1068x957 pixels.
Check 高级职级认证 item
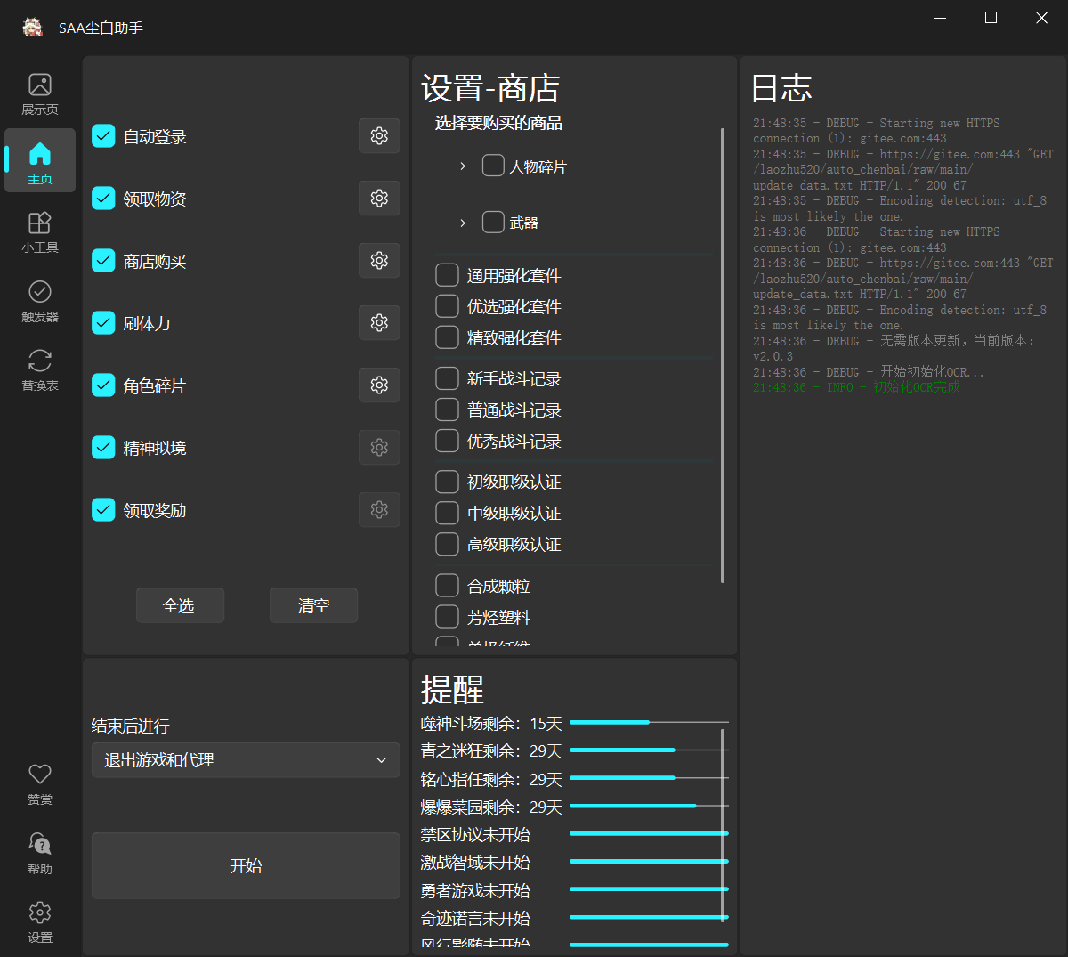click(447, 544)
